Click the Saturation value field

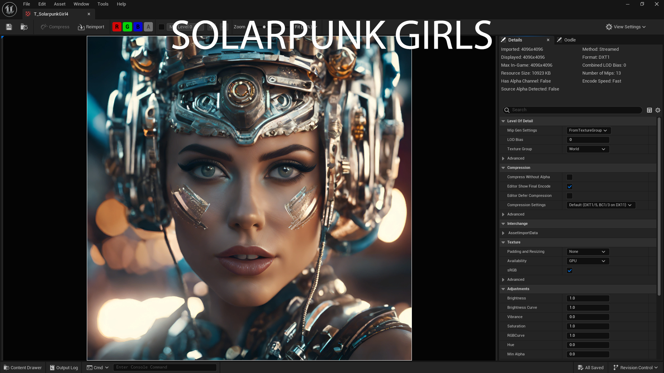(588, 326)
